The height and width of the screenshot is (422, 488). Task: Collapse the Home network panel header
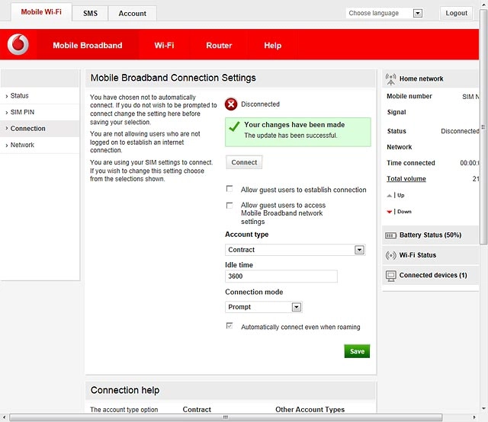(x=430, y=78)
